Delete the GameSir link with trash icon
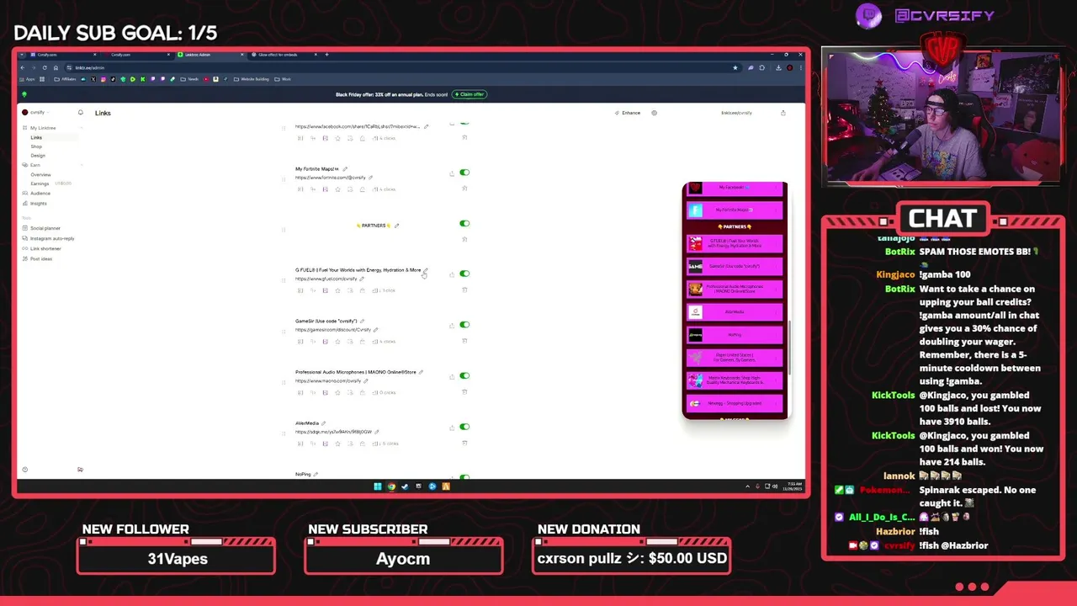1077x606 pixels. tap(464, 341)
